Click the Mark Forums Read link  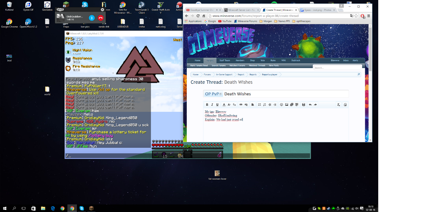coord(199,66)
